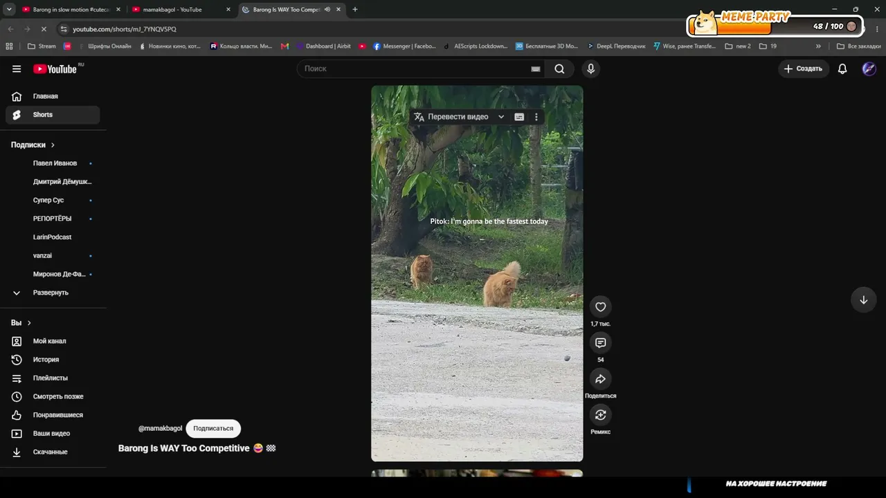Open the Шрифты Онлайн bookmark
This screenshot has width=886, height=498.
(104, 46)
